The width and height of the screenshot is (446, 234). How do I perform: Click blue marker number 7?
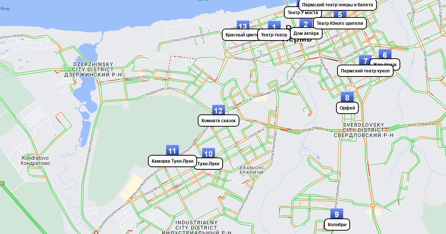pyautogui.click(x=365, y=61)
